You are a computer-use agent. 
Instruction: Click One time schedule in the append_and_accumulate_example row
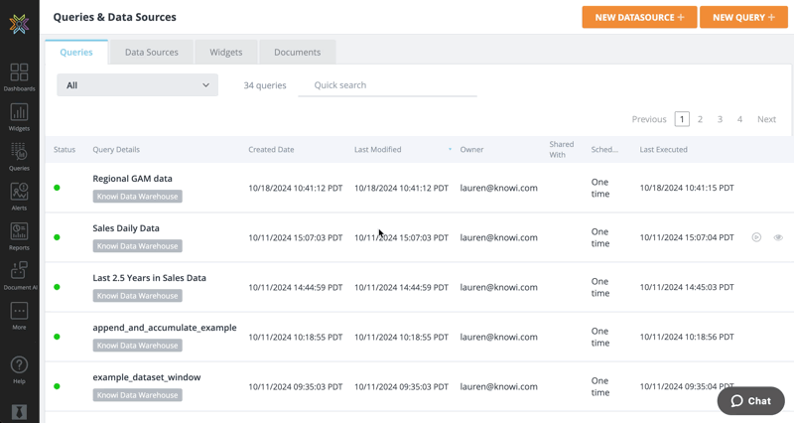pos(600,337)
